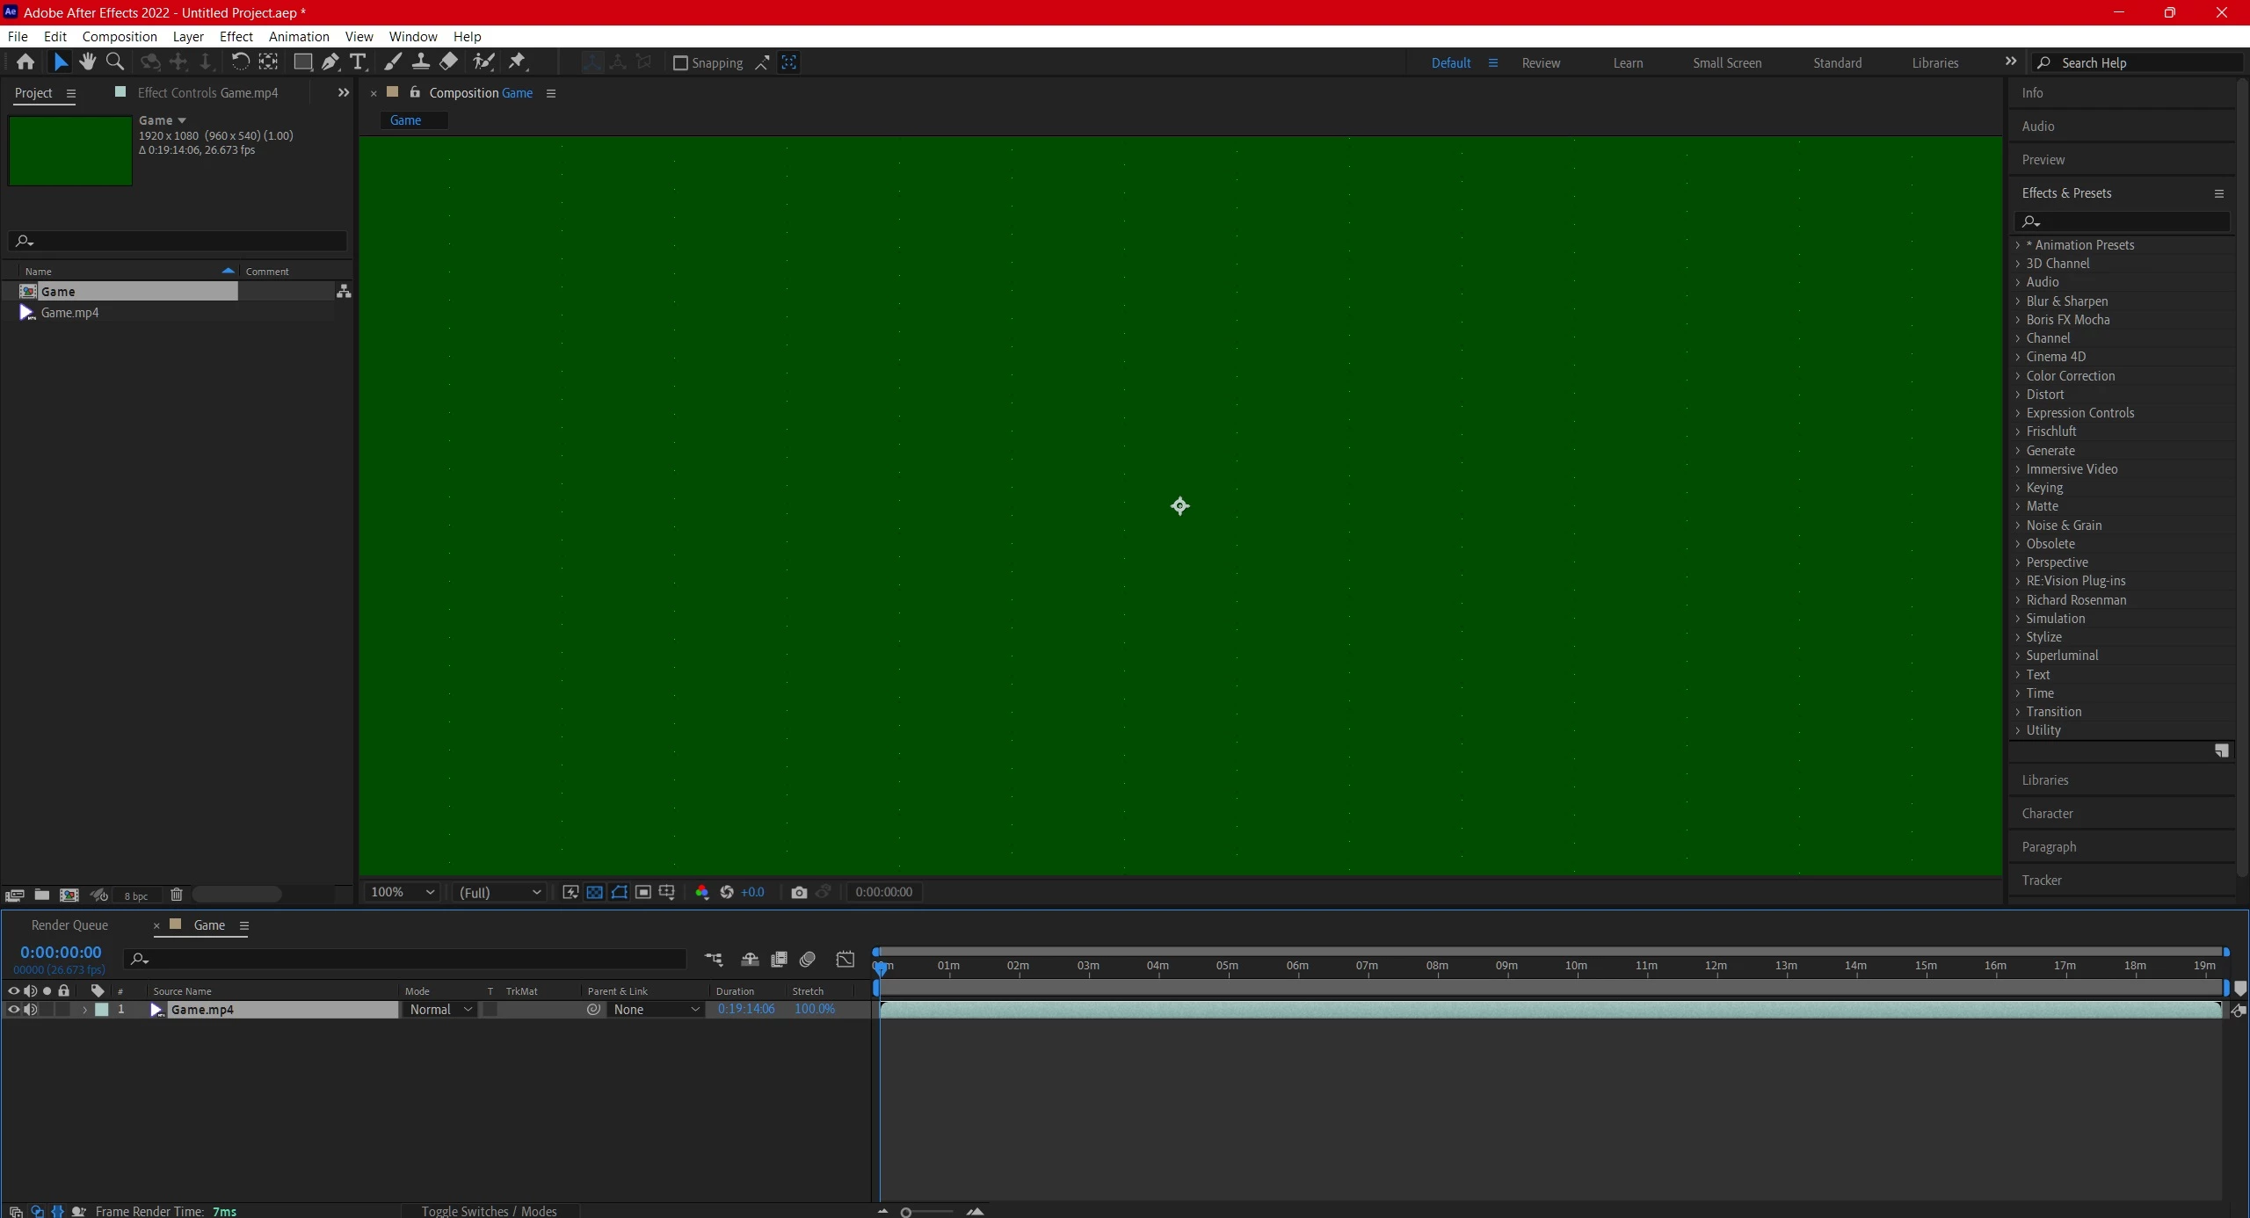Enable the Snapping checkbox
This screenshot has width=2250, height=1218.
680,63
